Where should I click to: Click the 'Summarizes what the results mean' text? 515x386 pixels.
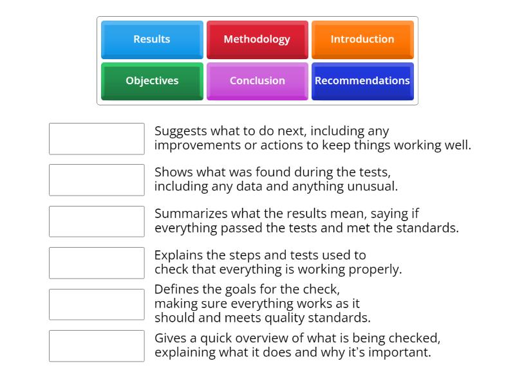coord(306,221)
